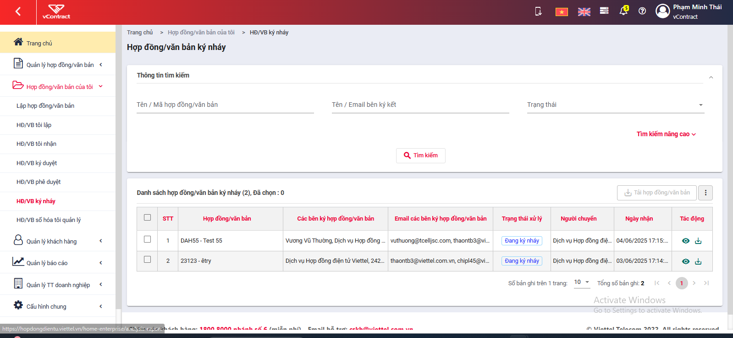The image size is (733, 338).
Task: Click the Quản lý báo cáo chart icon
Action: pyautogui.click(x=18, y=261)
